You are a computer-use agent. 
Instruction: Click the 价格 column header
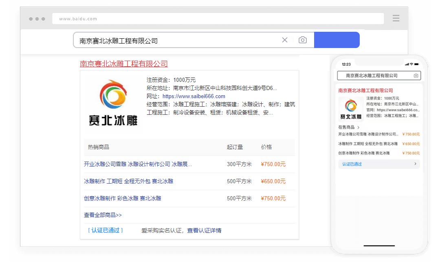[x=266, y=147]
